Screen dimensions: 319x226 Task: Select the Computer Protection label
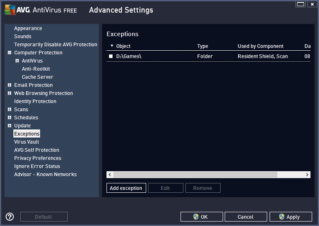coord(38,53)
